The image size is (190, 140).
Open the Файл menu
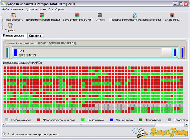[x=5, y=9]
